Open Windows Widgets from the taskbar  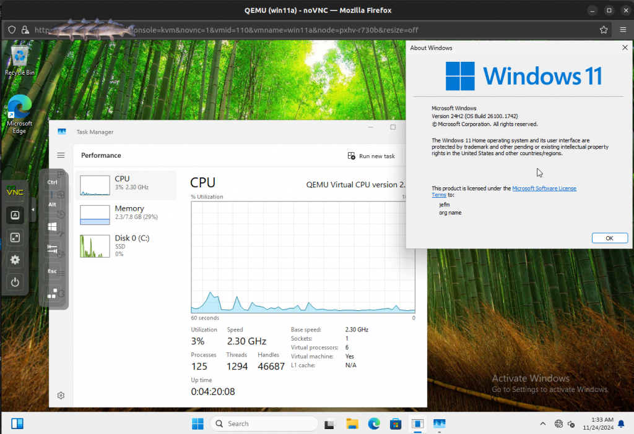click(17, 423)
